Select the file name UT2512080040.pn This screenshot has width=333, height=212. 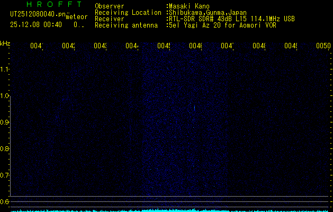(x=38, y=14)
